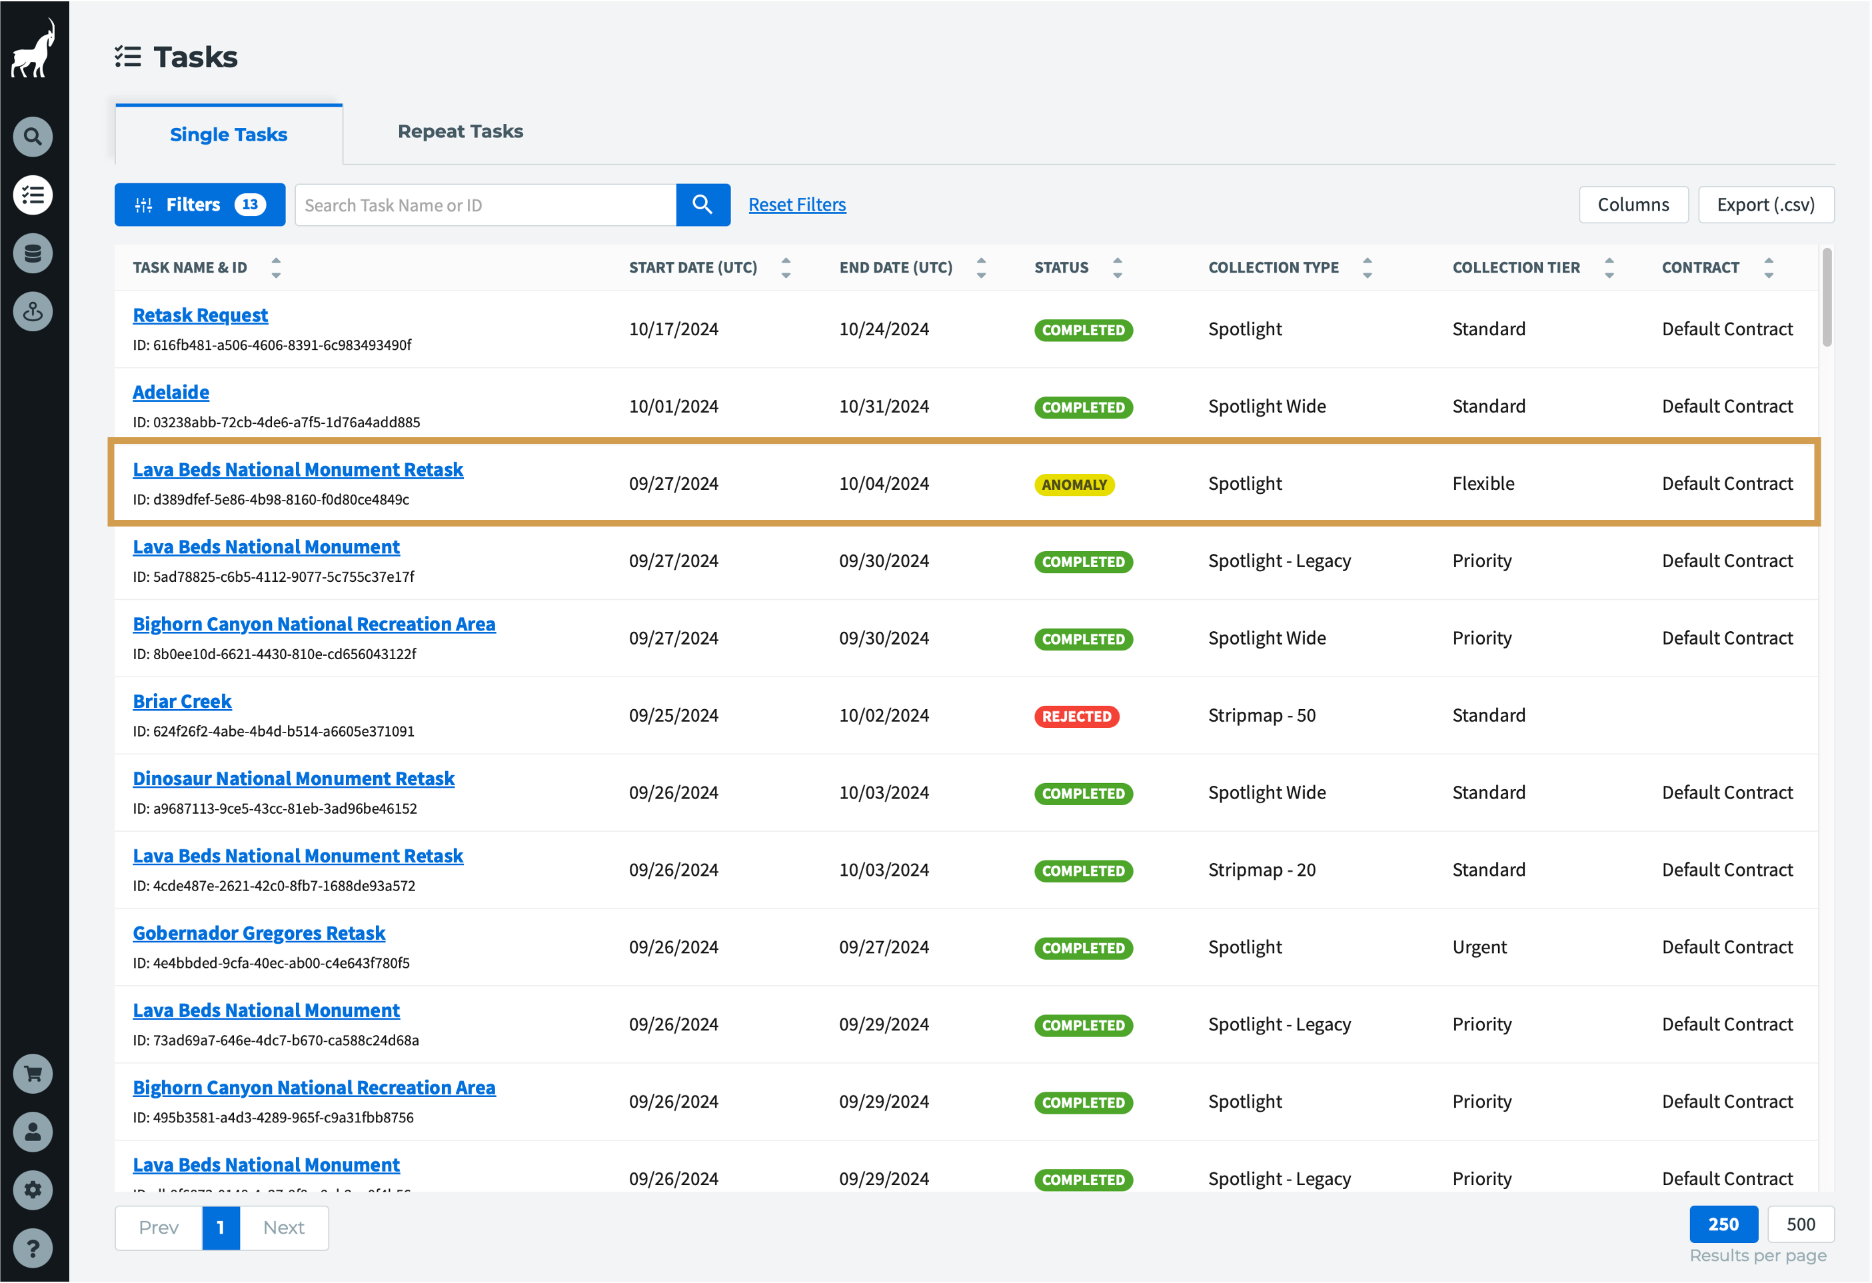
Task: Select 500 results per page
Action: point(1801,1224)
